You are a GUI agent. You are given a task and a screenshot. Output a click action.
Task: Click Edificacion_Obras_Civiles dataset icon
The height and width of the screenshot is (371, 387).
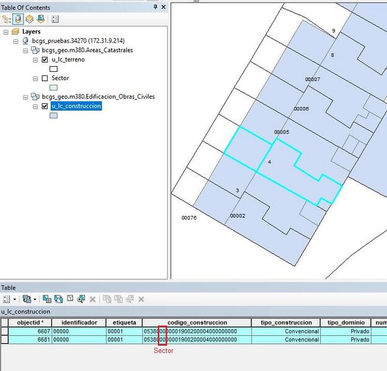click(35, 96)
